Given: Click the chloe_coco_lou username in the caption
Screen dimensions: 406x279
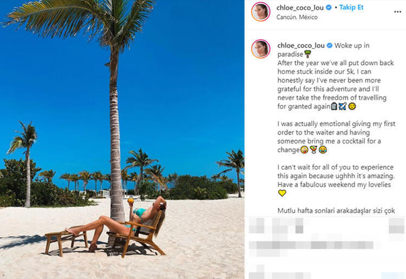Looking at the screenshot, I should 301,46.
